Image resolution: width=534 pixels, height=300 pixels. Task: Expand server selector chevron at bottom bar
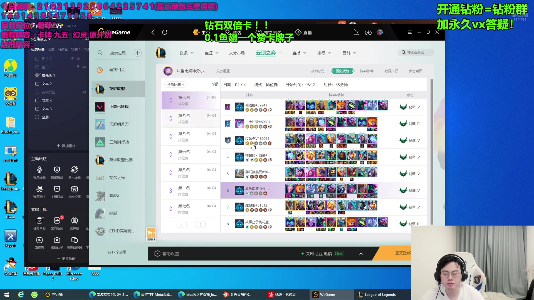click(361, 254)
